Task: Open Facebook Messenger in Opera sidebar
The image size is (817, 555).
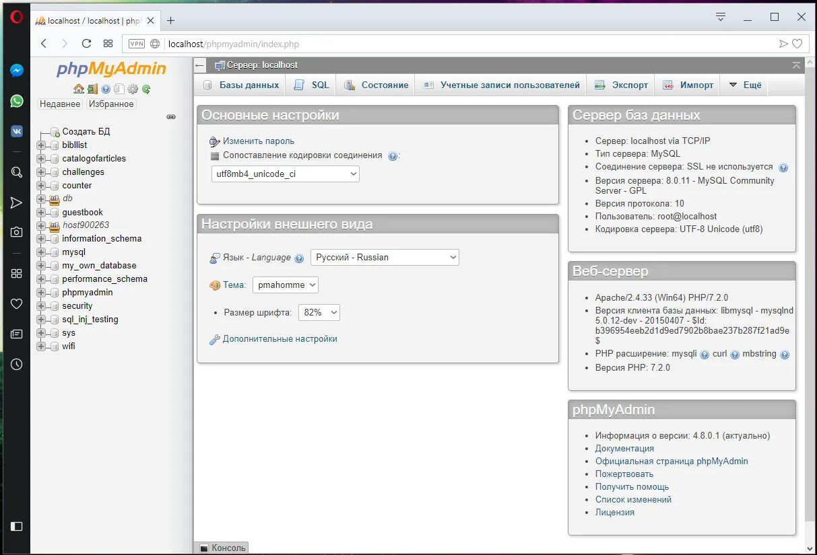Action: point(17,71)
